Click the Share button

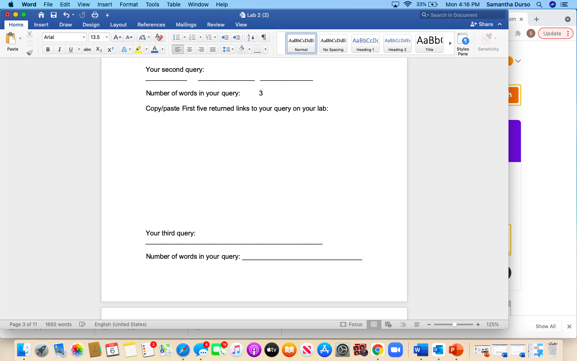(x=482, y=24)
